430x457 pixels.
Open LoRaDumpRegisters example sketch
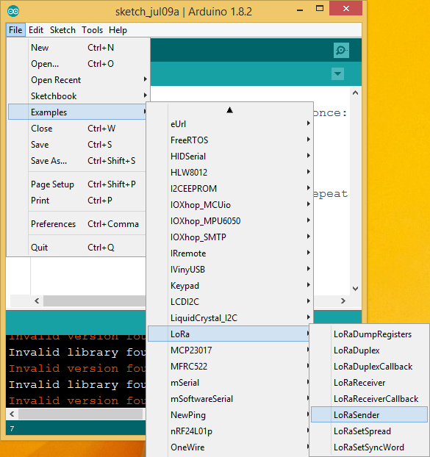point(370,334)
